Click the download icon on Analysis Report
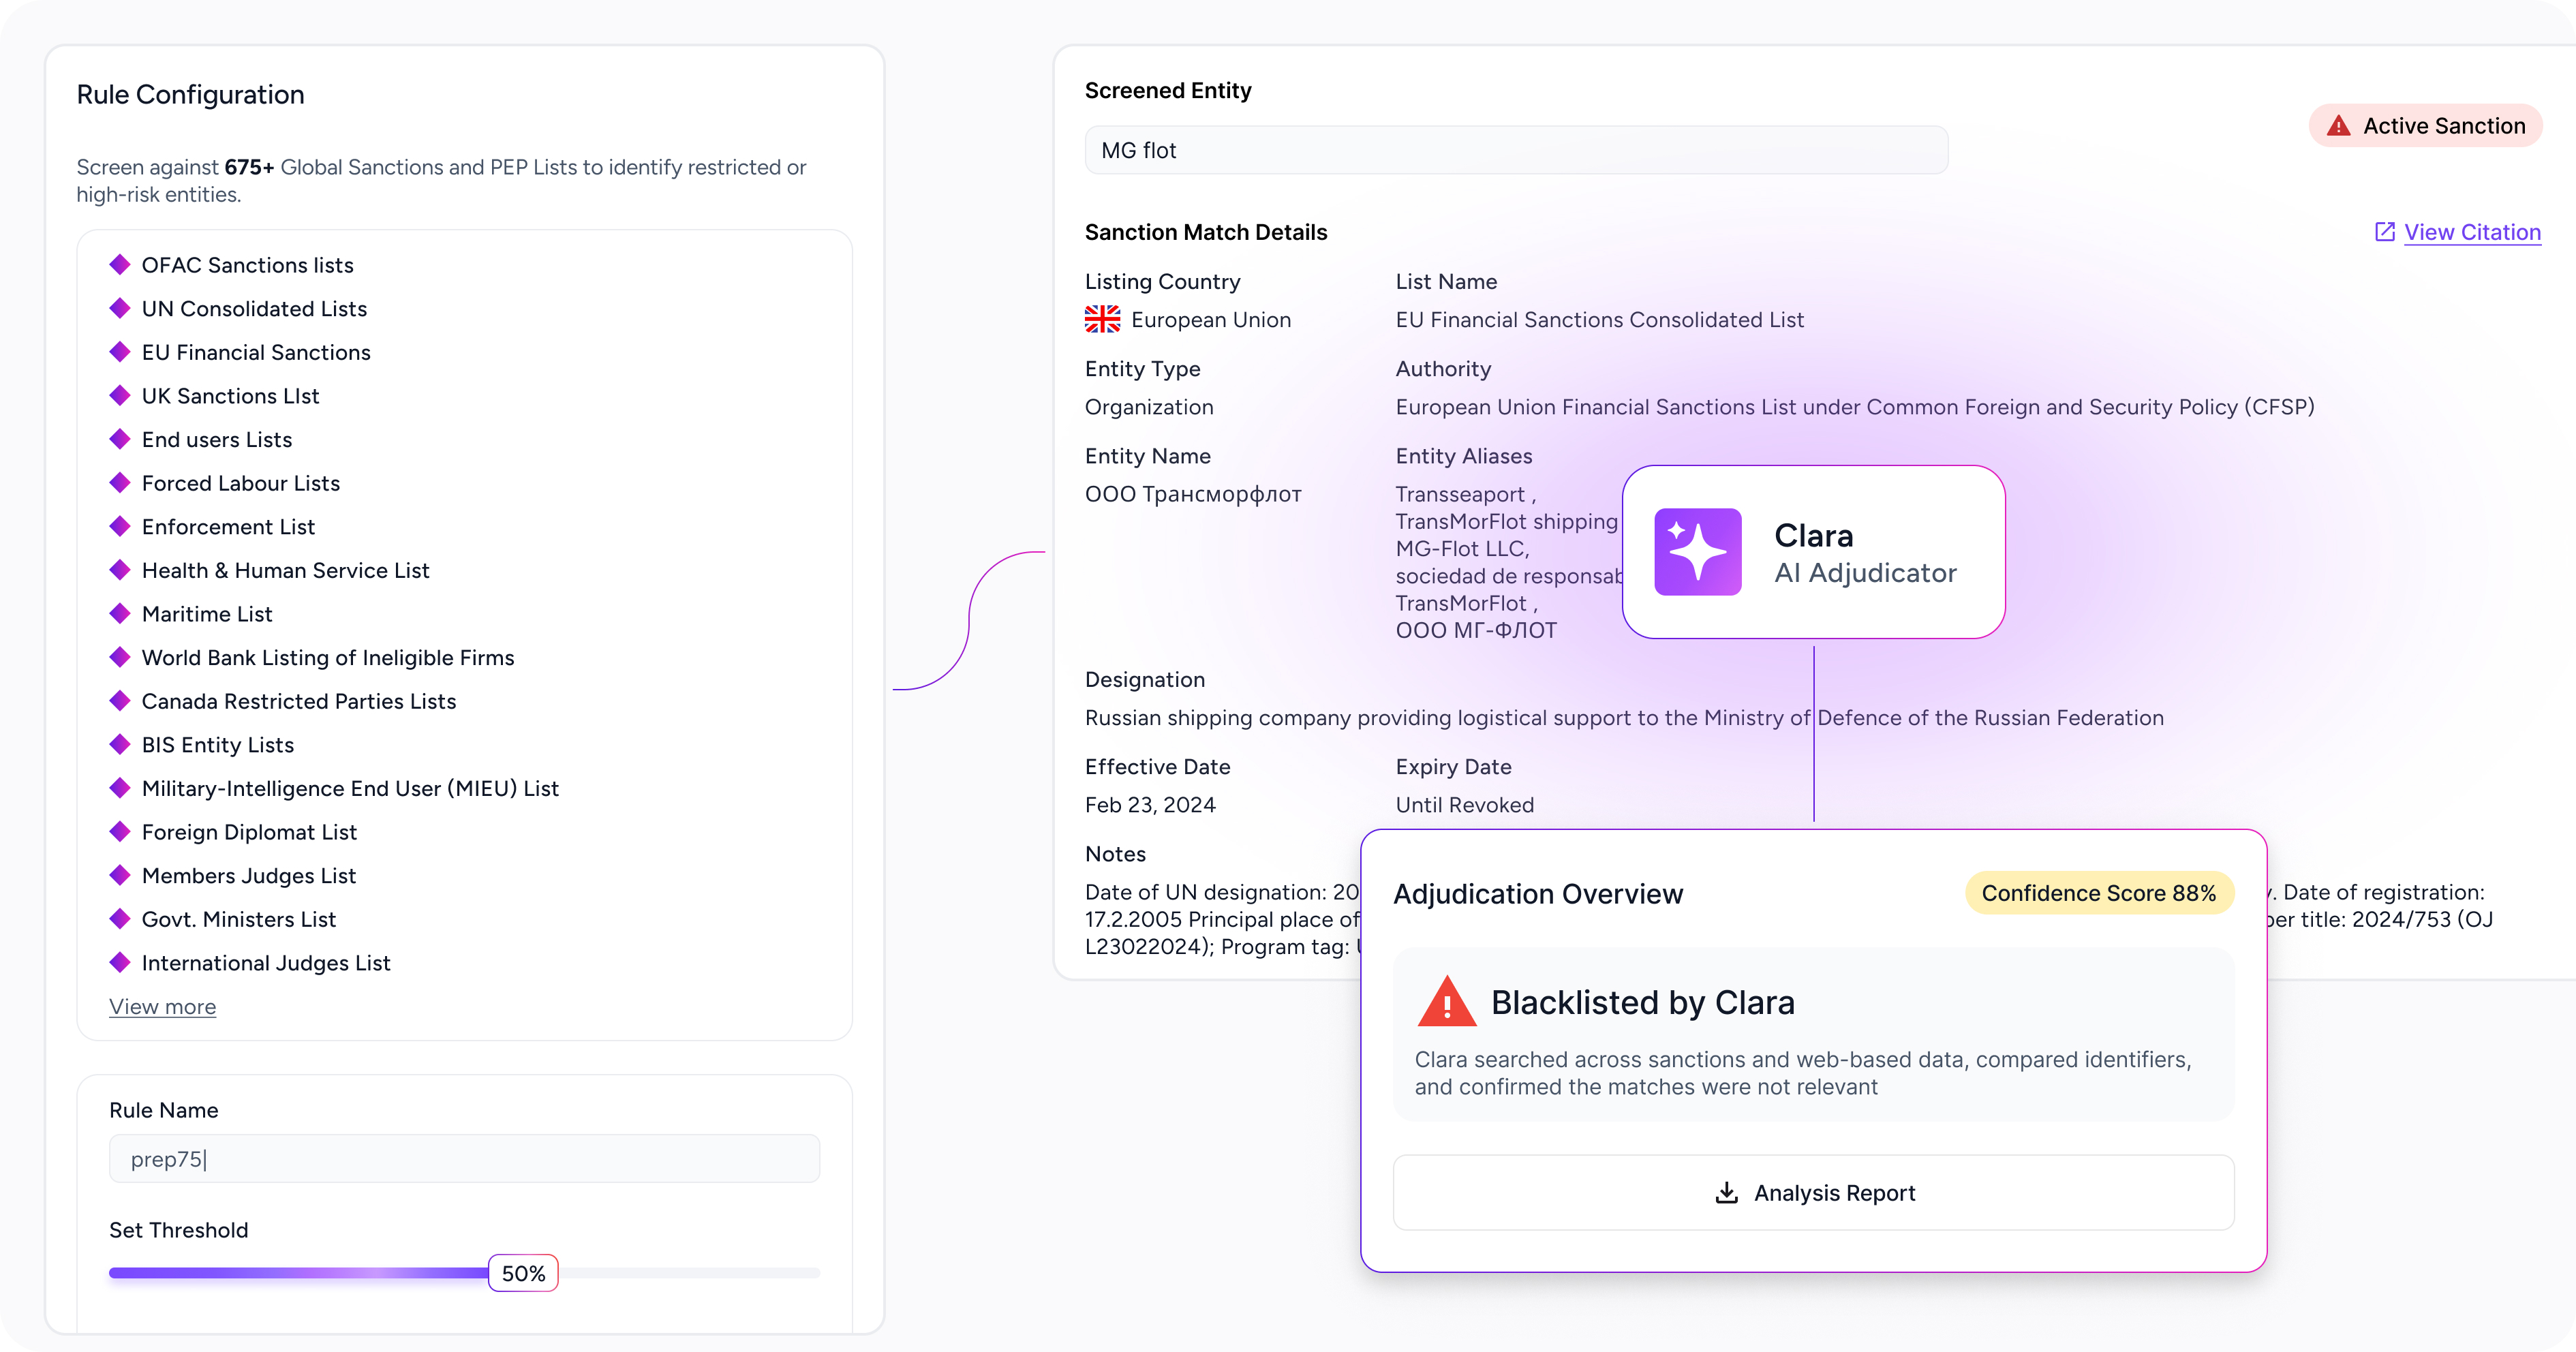 coord(1726,1193)
